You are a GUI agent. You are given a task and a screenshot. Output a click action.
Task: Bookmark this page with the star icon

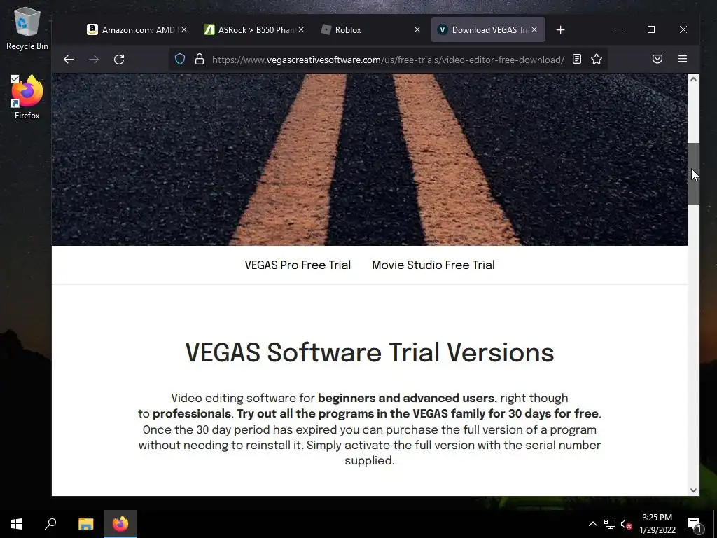point(597,59)
